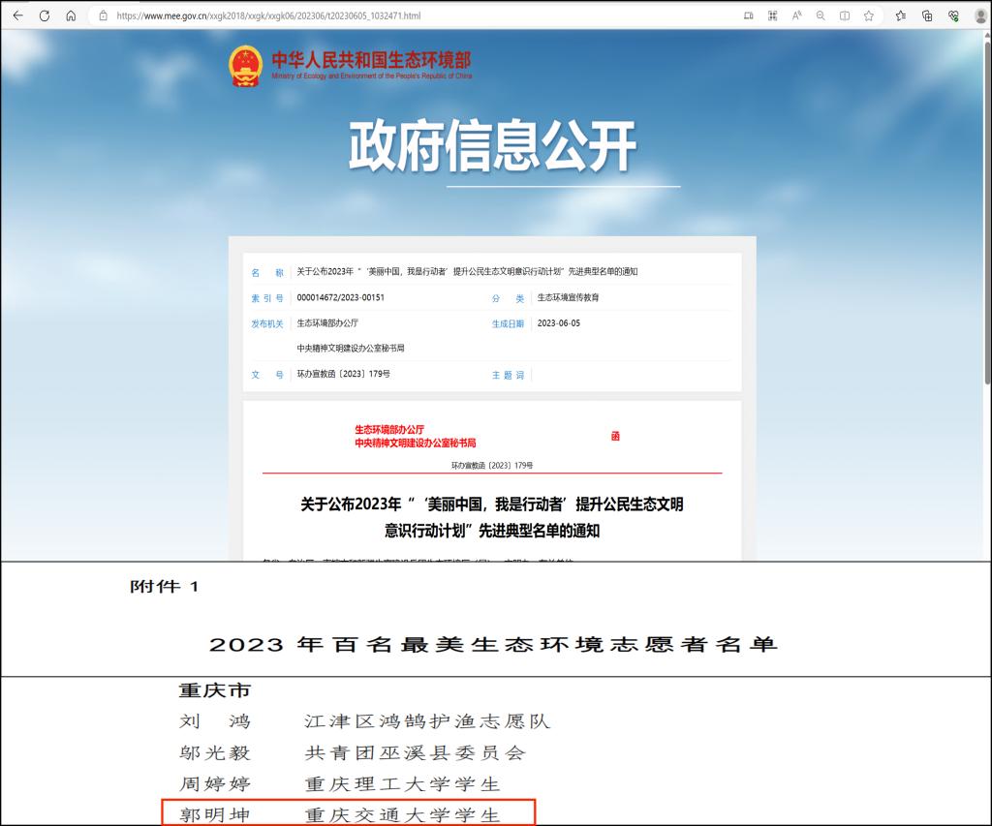Click the 中华人民共和国生态环境部 site title
This screenshot has height=826, width=992.
(x=371, y=60)
